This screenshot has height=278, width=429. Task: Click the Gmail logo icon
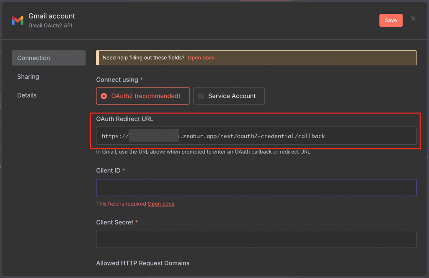pyautogui.click(x=18, y=21)
